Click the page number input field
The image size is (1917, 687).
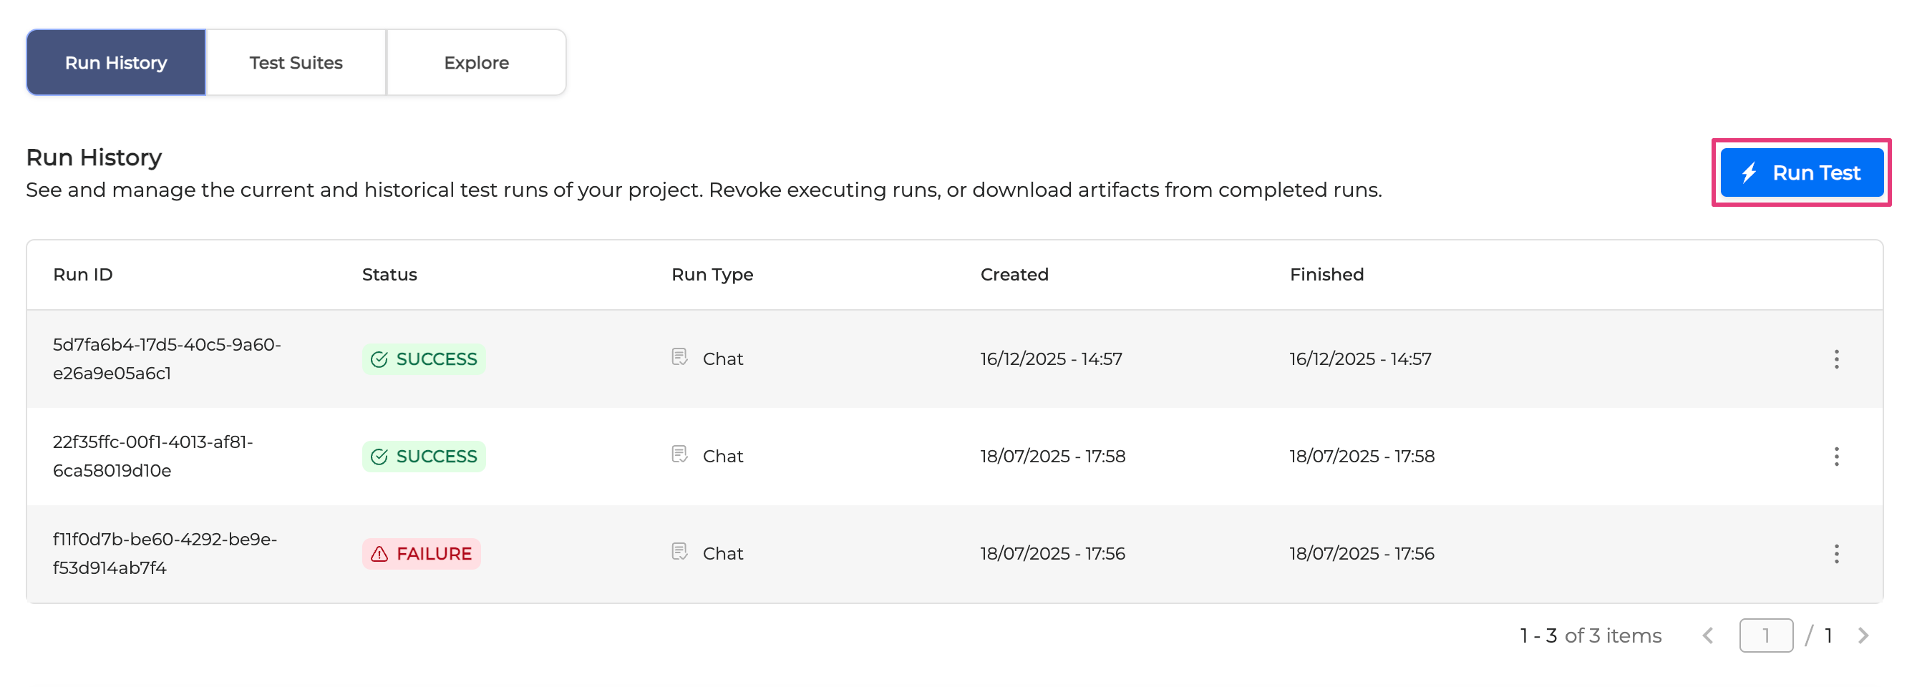click(1765, 635)
